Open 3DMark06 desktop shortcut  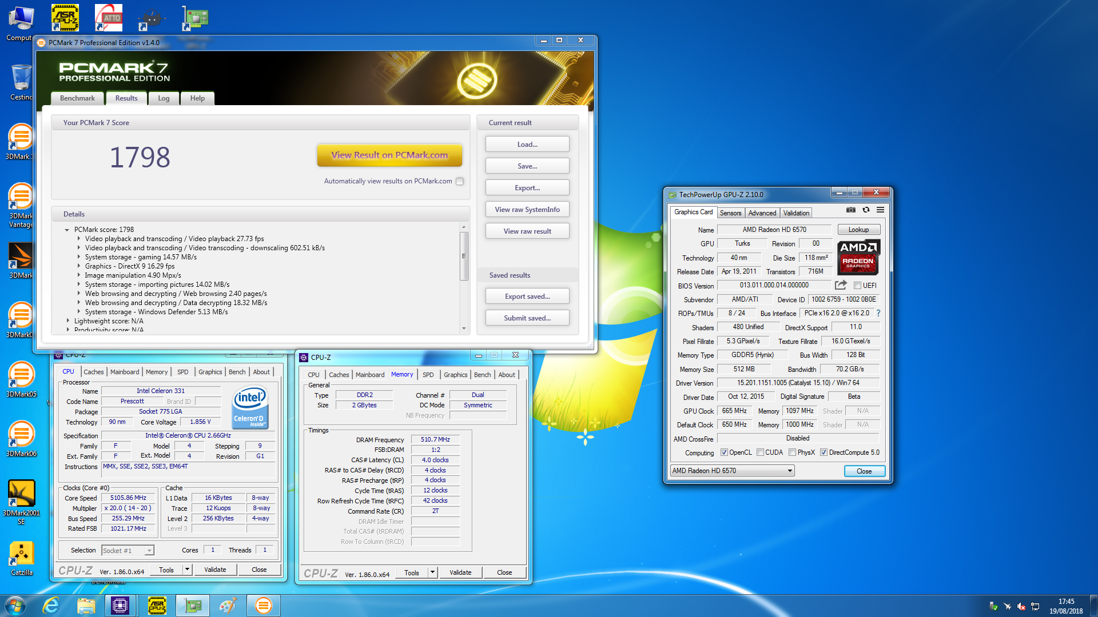[x=21, y=439]
